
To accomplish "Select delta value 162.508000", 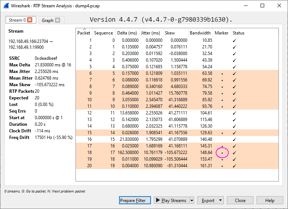I will click(x=128, y=153).
